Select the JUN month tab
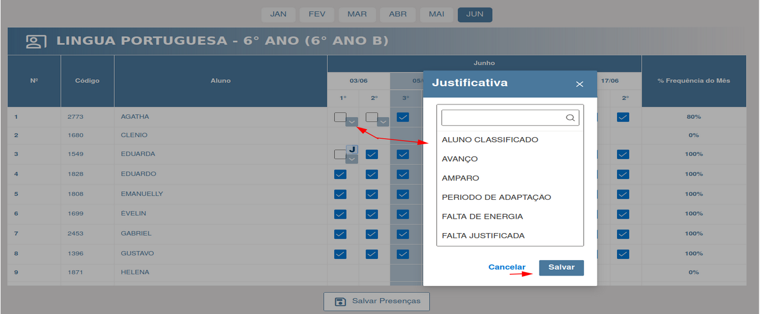Image resolution: width=760 pixels, height=314 pixels. [475, 14]
